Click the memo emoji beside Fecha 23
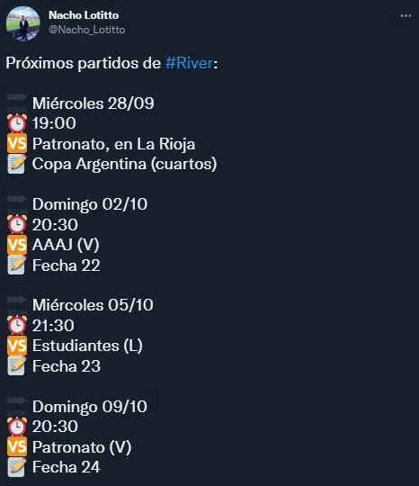The width and height of the screenshot is (419, 486). point(17,365)
